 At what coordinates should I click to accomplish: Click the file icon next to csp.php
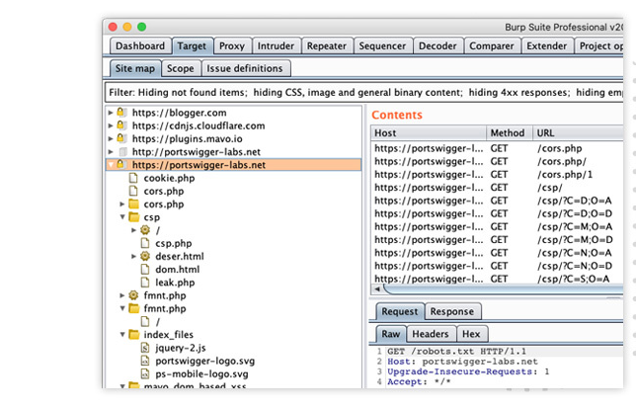[145, 243]
